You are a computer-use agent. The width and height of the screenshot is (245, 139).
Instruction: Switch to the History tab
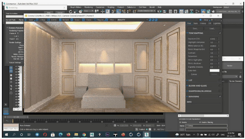pos(203,23)
